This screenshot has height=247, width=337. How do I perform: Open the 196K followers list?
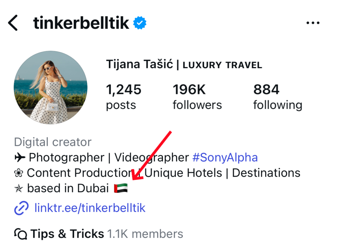click(x=197, y=97)
